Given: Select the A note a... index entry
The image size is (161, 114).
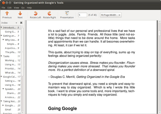Looking at the screenshot, I should click(10, 97).
